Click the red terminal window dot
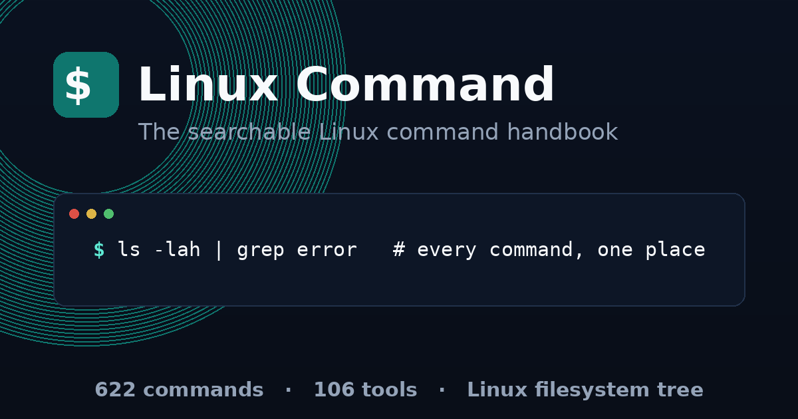Screen dimensions: 798x419 (74, 213)
